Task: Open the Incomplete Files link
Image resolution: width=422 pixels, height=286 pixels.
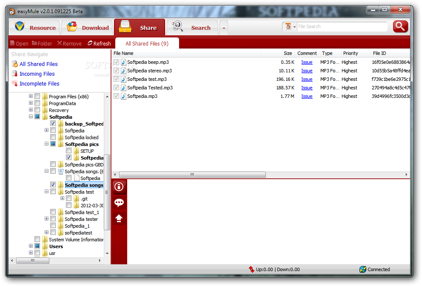Action: (39, 84)
